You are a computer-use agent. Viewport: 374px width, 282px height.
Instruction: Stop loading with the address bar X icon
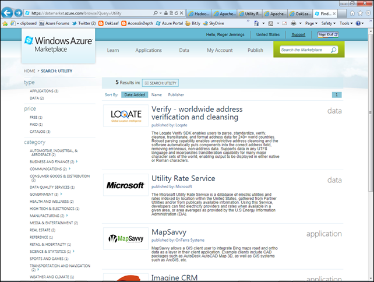click(x=182, y=13)
